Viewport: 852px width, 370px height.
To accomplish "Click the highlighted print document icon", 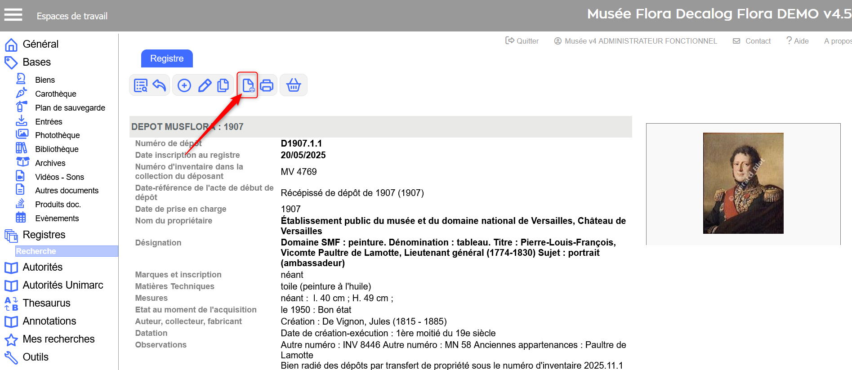I will 248,85.
